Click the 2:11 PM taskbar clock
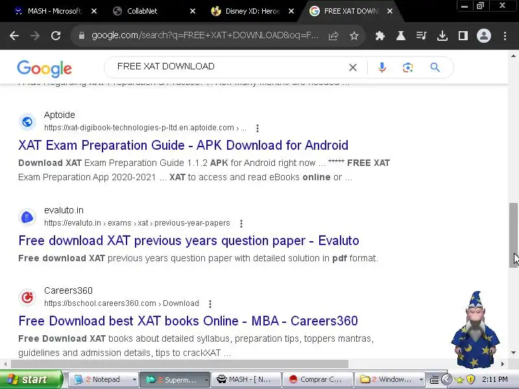Image resolution: width=519 pixels, height=389 pixels. click(x=495, y=379)
